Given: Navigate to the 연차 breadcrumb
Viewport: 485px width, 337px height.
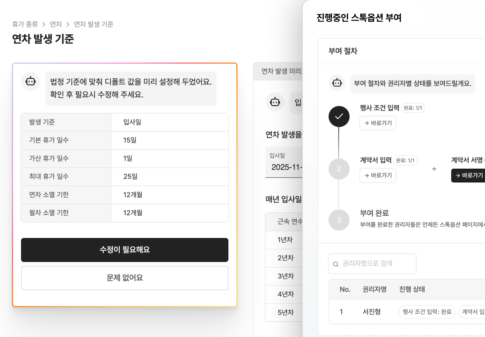Looking at the screenshot, I should (x=56, y=24).
